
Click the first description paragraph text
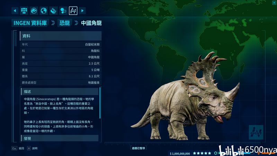click(59, 106)
